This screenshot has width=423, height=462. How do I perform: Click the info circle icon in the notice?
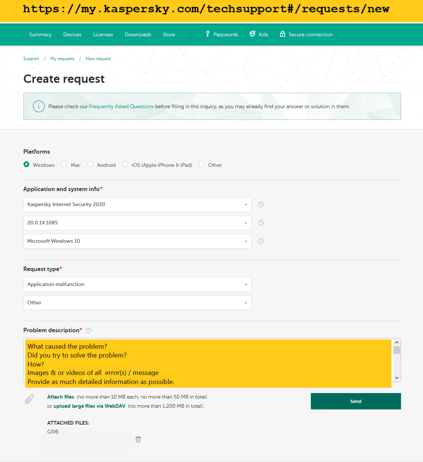pyautogui.click(x=39, y=106)
